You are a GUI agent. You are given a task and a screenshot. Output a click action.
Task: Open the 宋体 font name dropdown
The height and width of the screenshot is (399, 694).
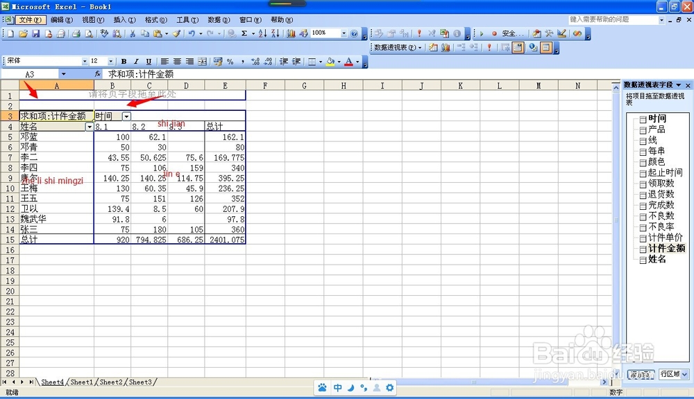click(85, 61)
